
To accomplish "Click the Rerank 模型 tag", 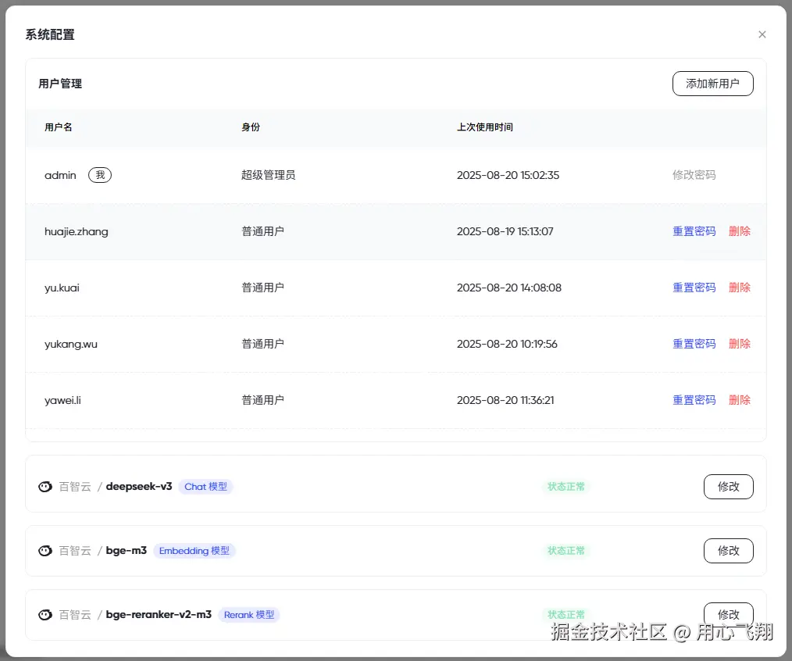I will [x=249, y=614].
